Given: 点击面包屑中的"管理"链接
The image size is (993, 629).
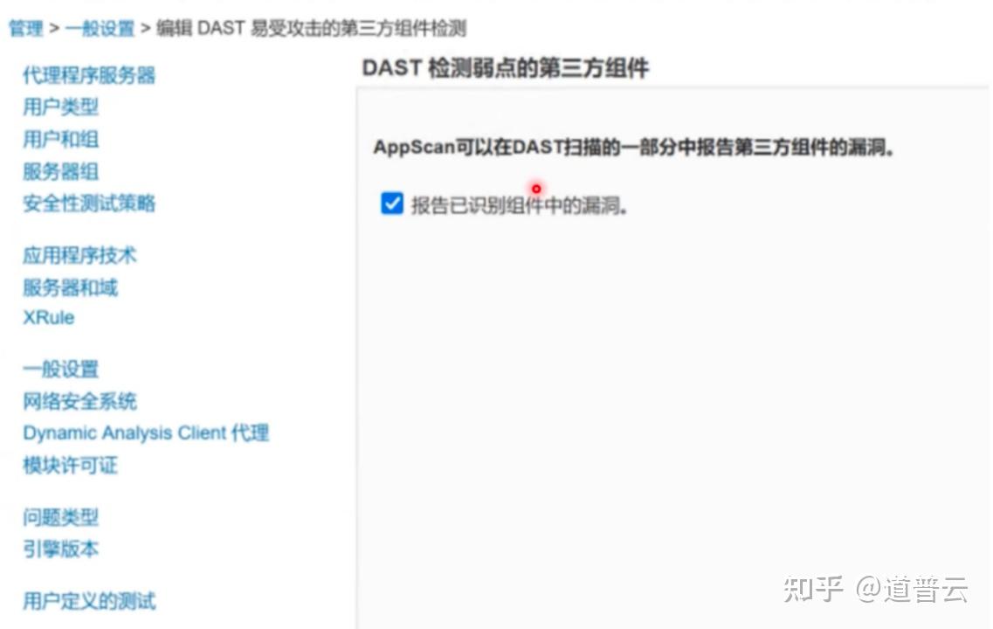Looking at the screenshot, I should (27, 27).
